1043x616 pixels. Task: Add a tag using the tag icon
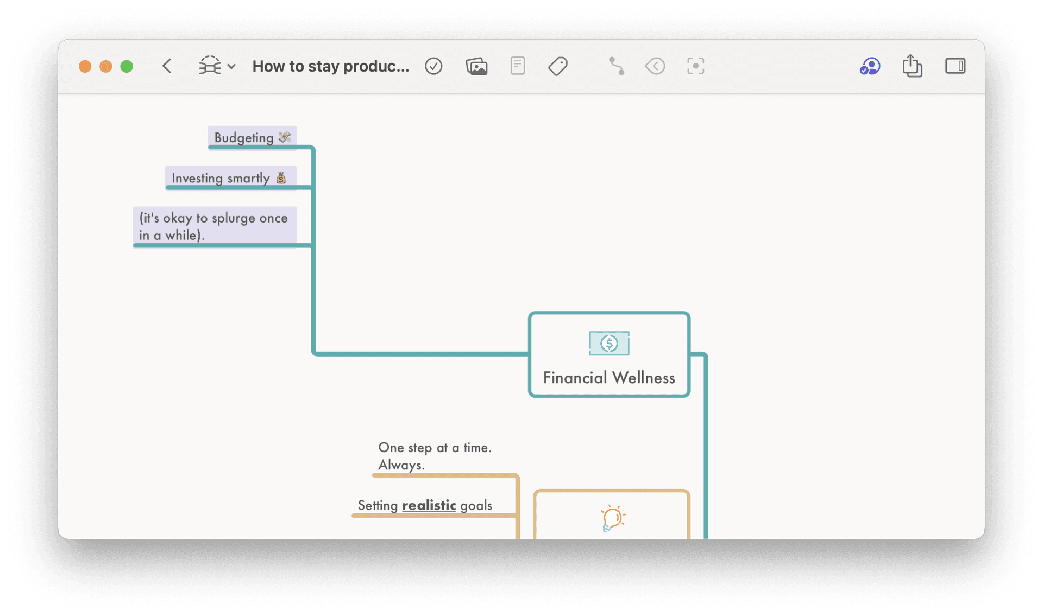pyautogui.click(x=557, y=66)
